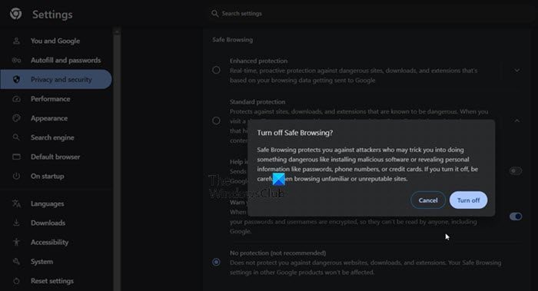
Task: Expand the Enhanced protection details chevron
Action: 516,71
